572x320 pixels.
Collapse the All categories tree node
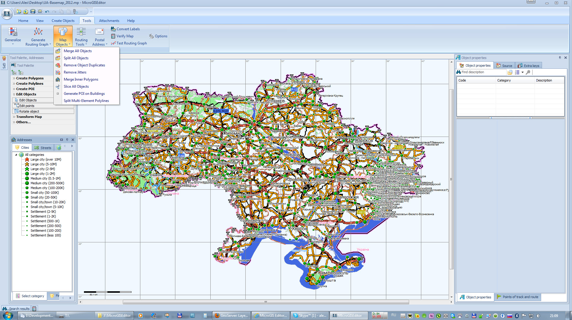pyautogui.click(x=16, y=155)
